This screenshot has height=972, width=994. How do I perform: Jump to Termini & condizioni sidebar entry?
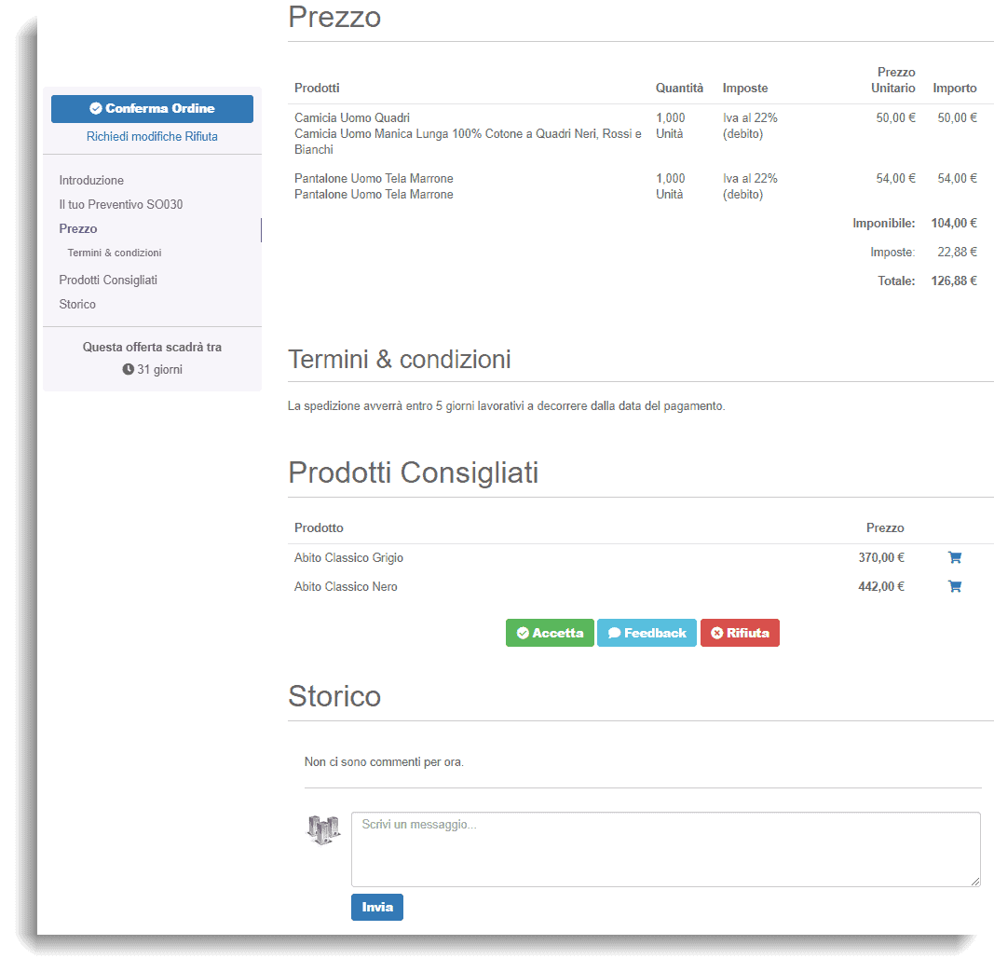(115, 253)
